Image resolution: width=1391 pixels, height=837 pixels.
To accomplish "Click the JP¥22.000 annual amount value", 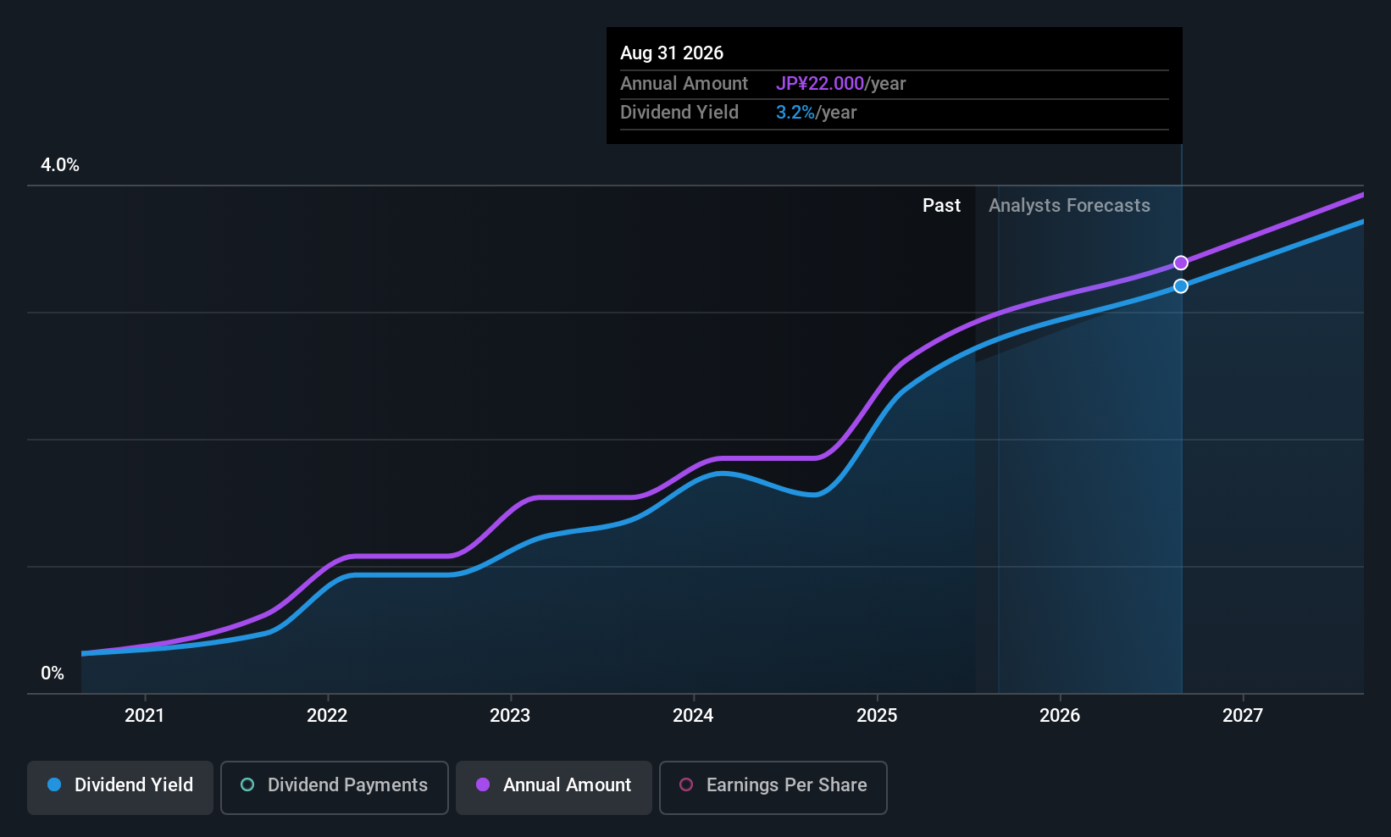I will click(x=820, y=84).
